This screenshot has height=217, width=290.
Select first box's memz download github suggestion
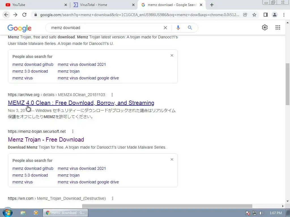[33, 64]
